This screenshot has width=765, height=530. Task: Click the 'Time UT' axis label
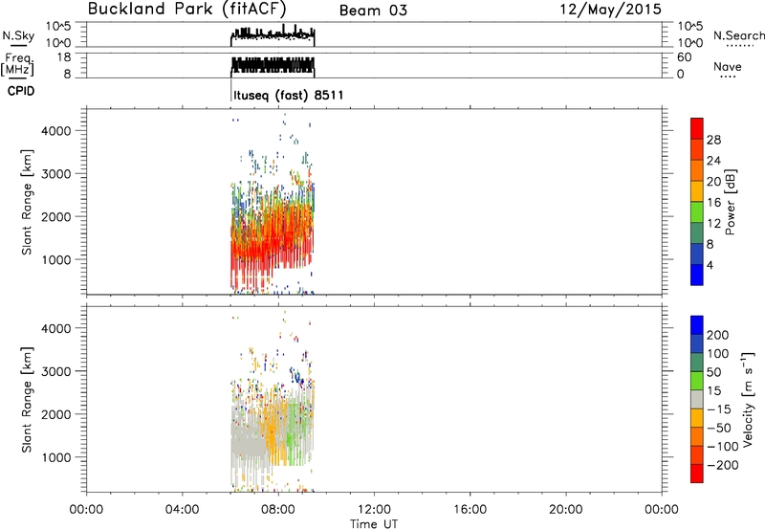374,524
